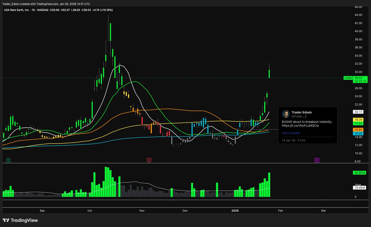
Task: Click the 36.00 price axis tick
Action: [358, 48]
